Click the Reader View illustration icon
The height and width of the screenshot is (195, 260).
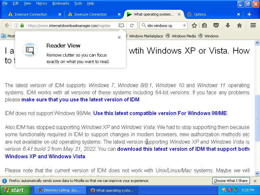pyautogui.click(x=30, y=50)
